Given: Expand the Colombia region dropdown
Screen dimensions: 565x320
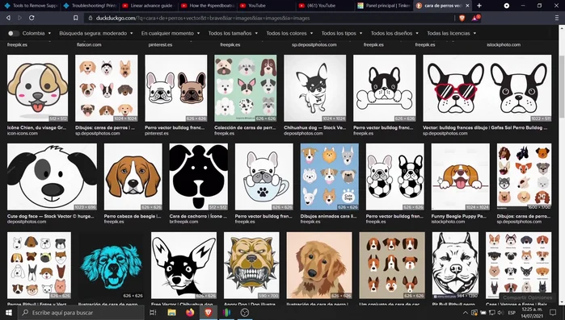Looking at the screenshot, I should [36, 33].
